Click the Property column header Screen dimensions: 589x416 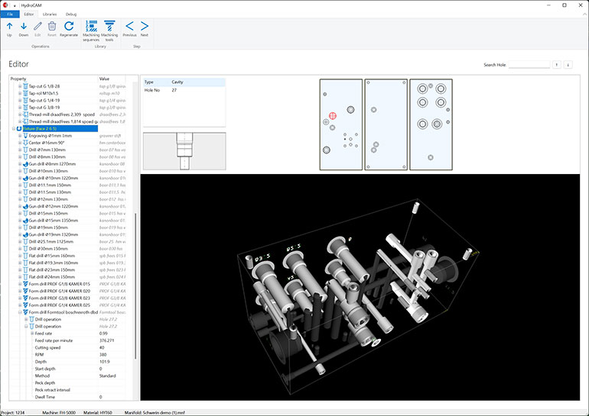pyautogui.click(x=54, y=79)
